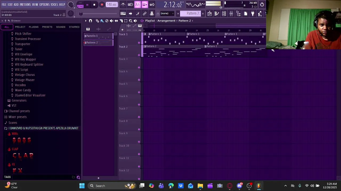Expand the Mixer presets folder

(18, 117)
